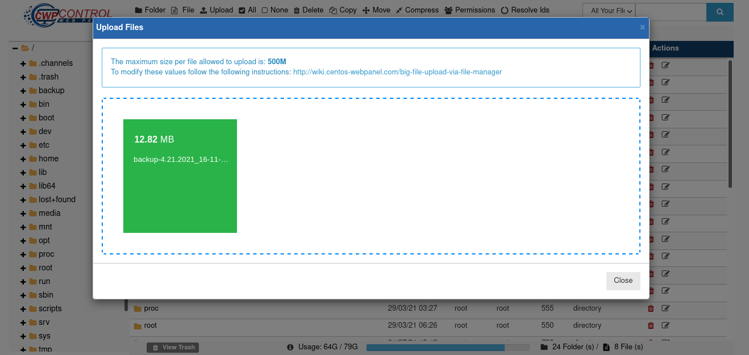The image size is (749, 355).
Task: Expand the etc folder node
Action: [x=23, y=145]
